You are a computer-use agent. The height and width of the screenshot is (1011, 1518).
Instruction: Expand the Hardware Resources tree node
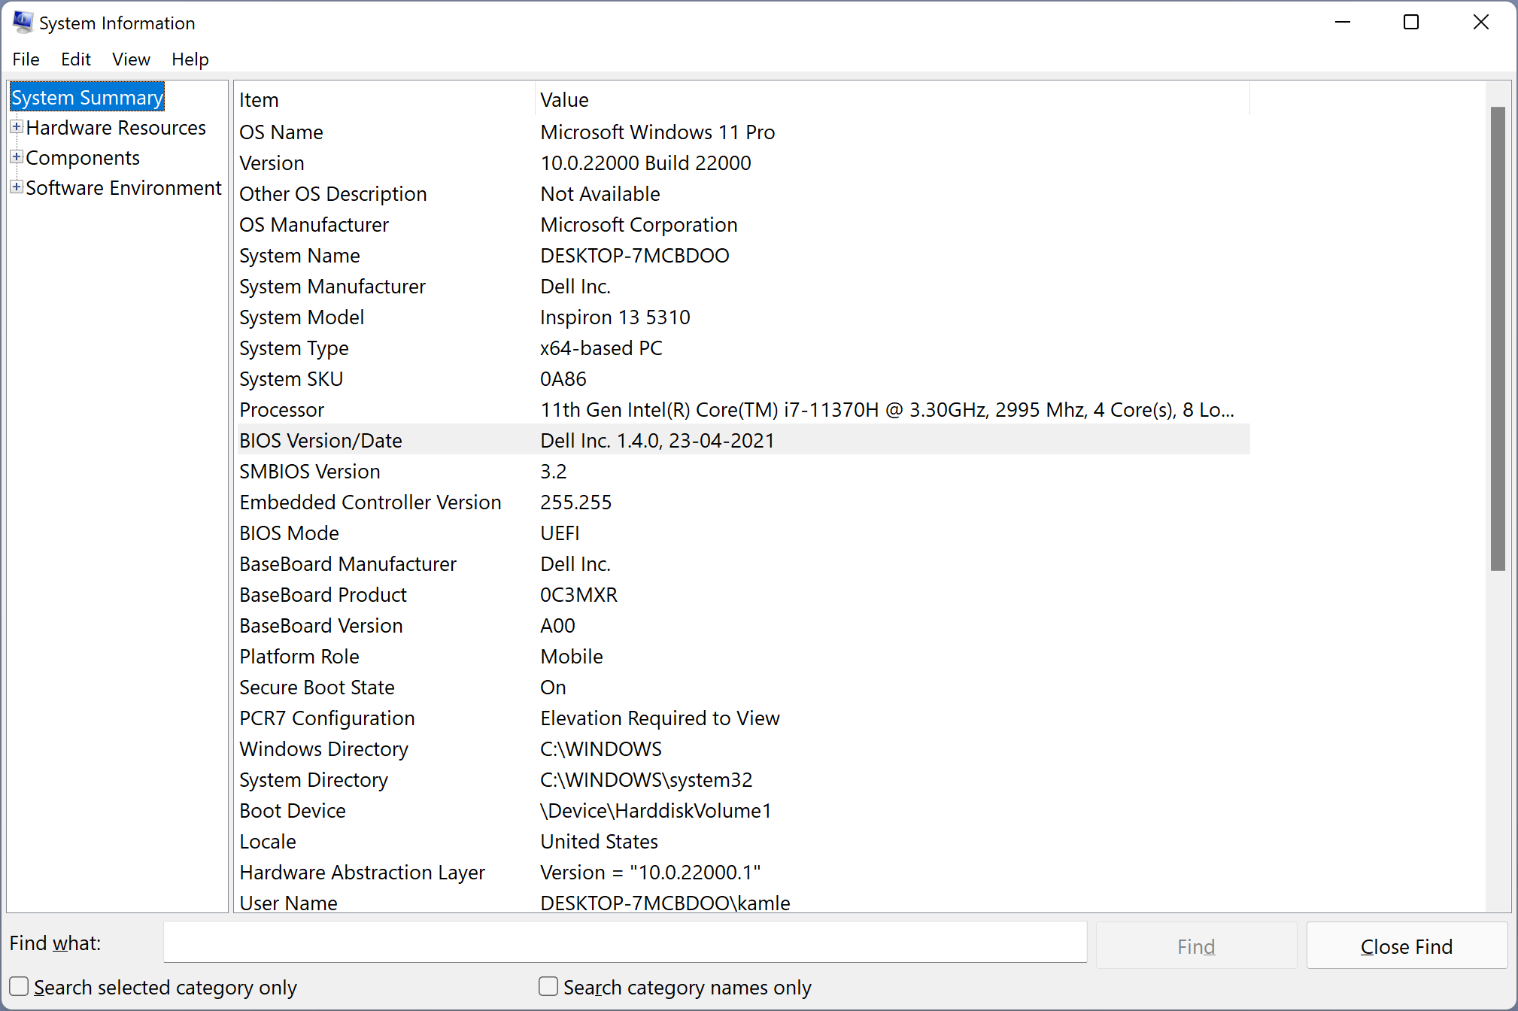16,126
